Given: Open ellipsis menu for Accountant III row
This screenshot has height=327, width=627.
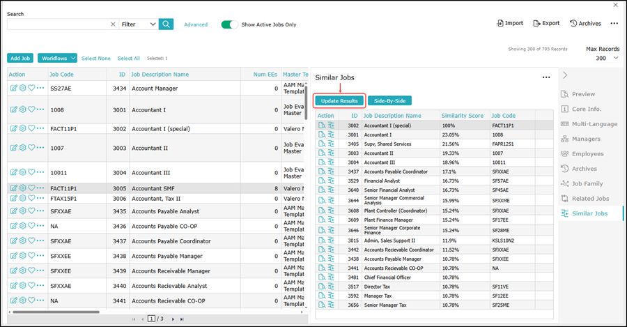Looking at the screenshot, I should tap(40, 172).
